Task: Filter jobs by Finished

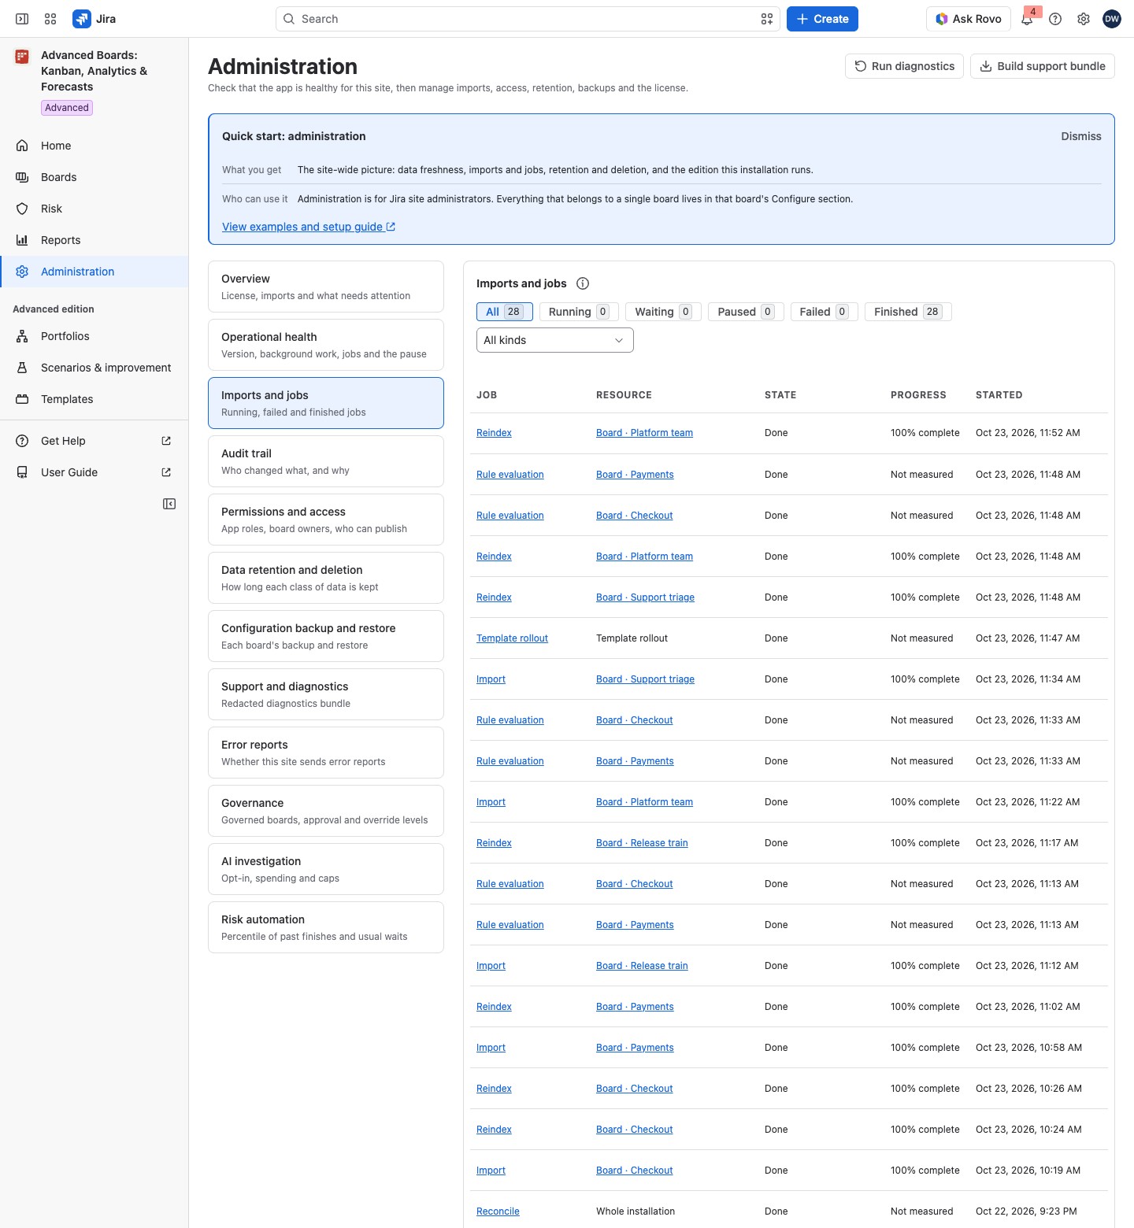Action: point(908,312)
